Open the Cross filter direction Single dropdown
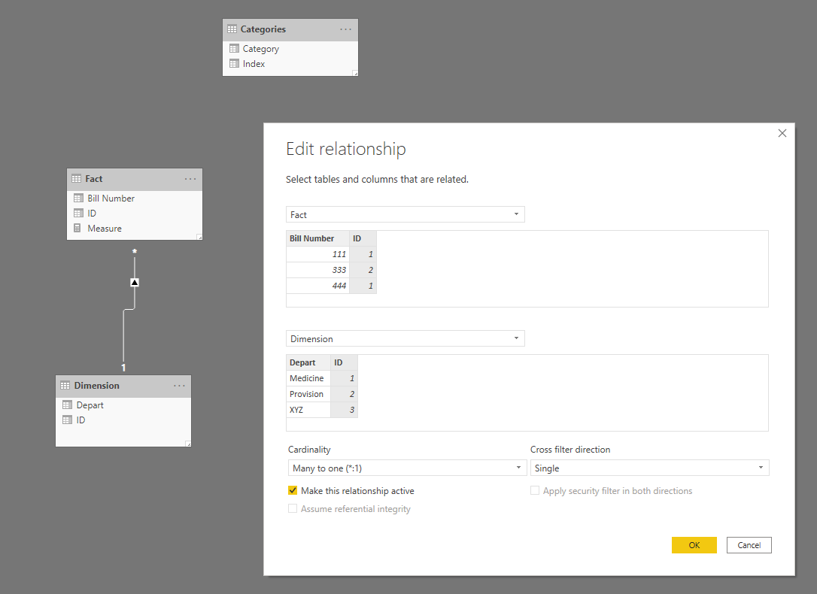Viewport: 817px width, 594px height. (650, 468)
